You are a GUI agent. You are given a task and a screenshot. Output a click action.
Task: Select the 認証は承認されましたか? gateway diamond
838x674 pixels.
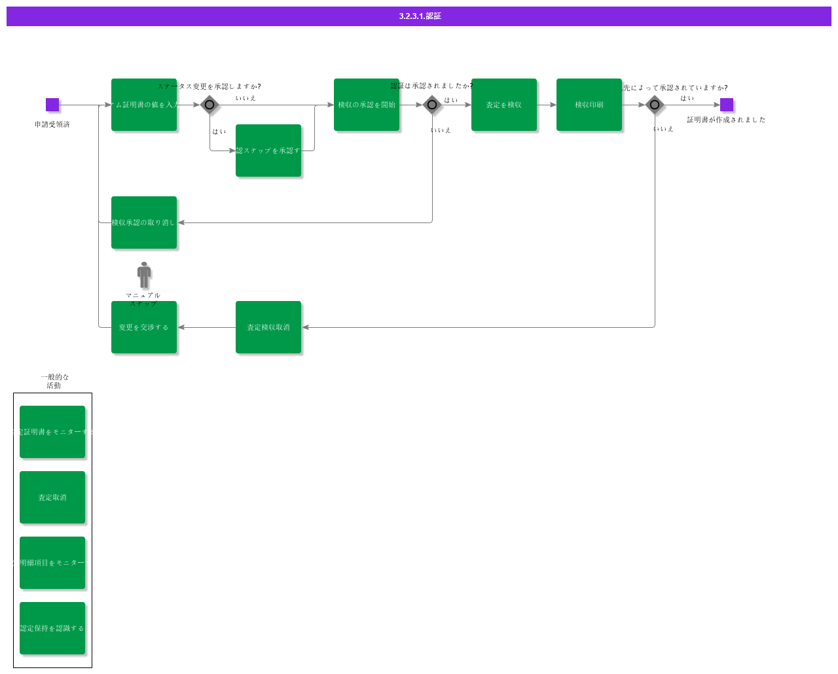(432, 105)
